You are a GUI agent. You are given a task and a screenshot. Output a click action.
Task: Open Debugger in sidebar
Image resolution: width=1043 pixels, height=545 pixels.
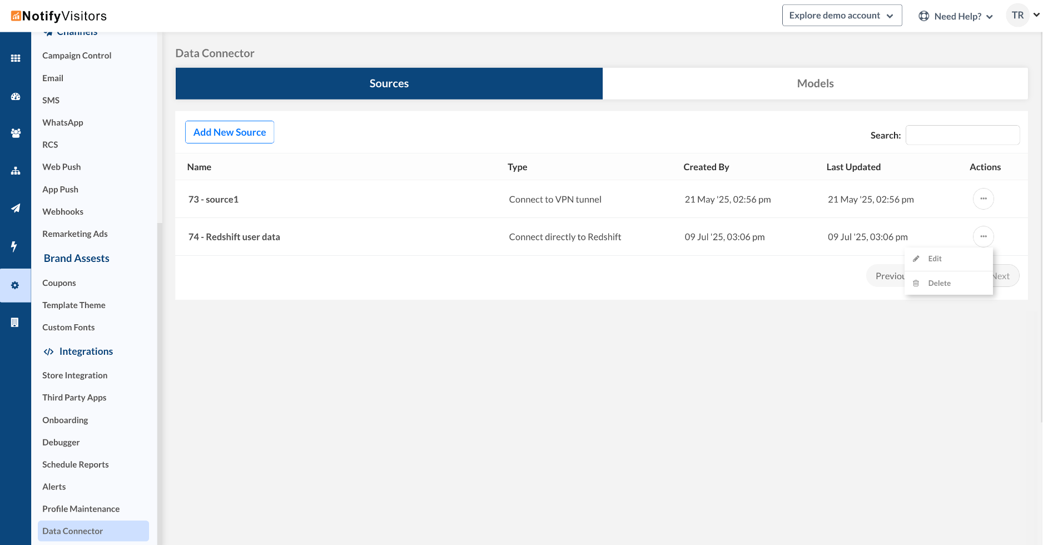61,443
